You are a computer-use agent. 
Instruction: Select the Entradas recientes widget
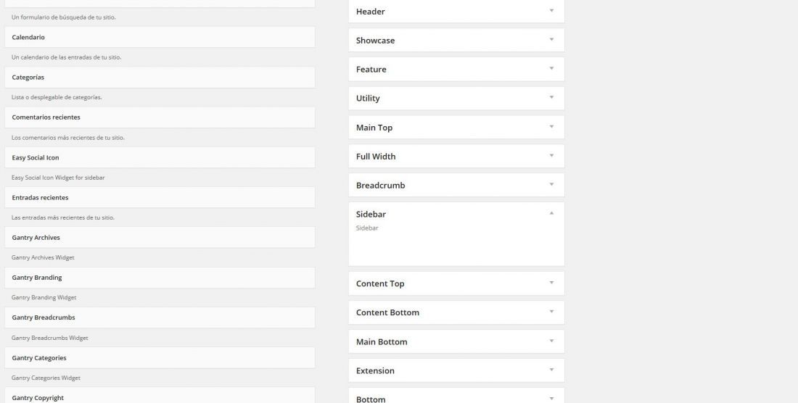[160, 198]
